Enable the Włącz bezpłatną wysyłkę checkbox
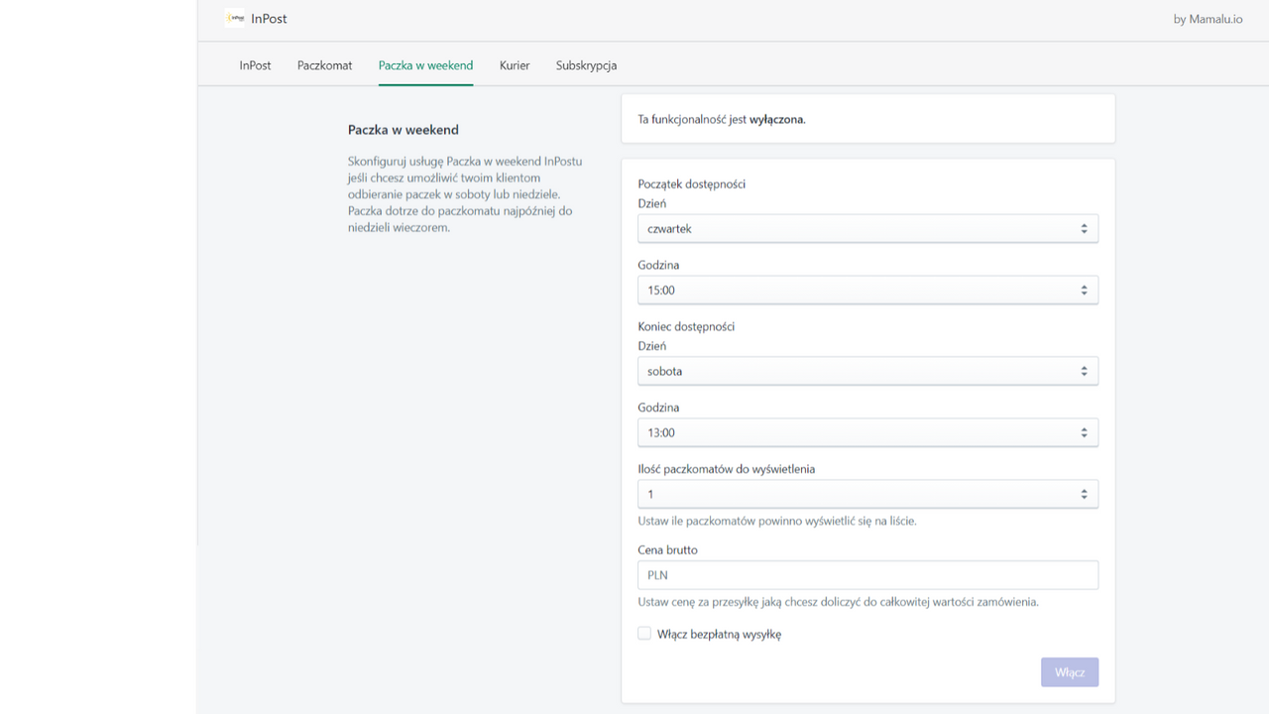 (x=644, y=634)
